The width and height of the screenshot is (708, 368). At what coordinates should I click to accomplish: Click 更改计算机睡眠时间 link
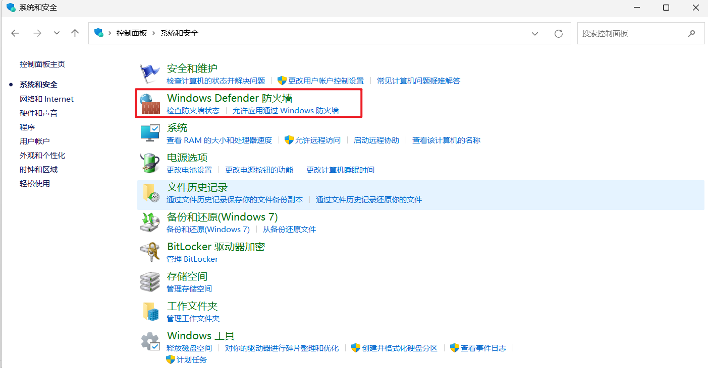(341, 170)
